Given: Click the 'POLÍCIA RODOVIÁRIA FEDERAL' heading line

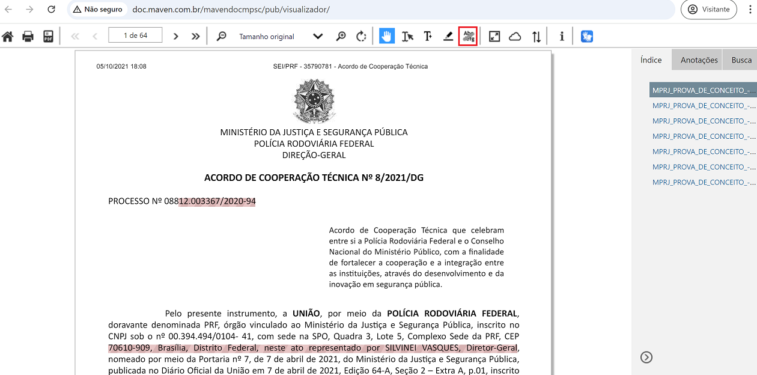Looking at the screenshot, I should pos(314,144).
